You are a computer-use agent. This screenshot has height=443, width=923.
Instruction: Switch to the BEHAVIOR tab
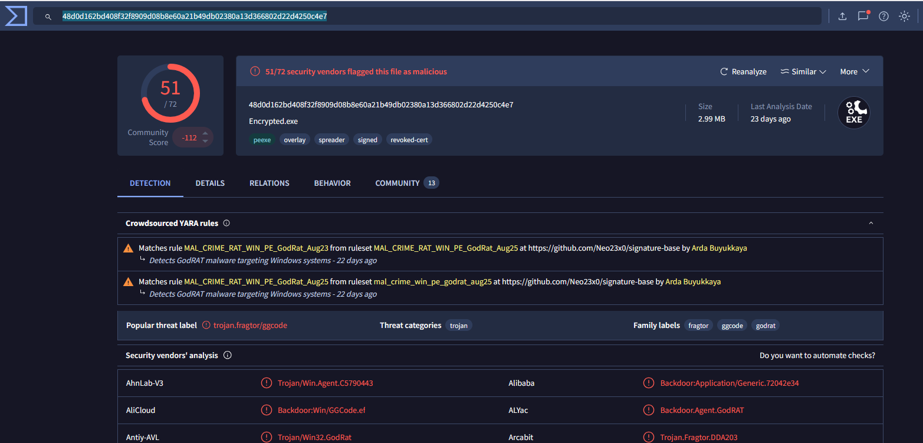click(333, 183)
